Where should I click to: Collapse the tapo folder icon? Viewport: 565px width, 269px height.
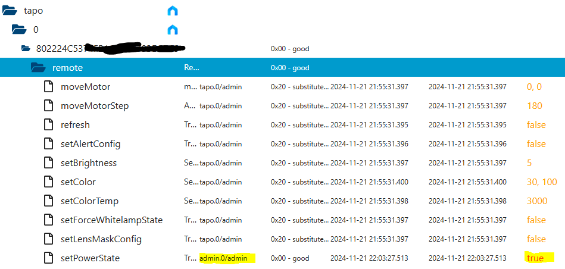[10, 11]
